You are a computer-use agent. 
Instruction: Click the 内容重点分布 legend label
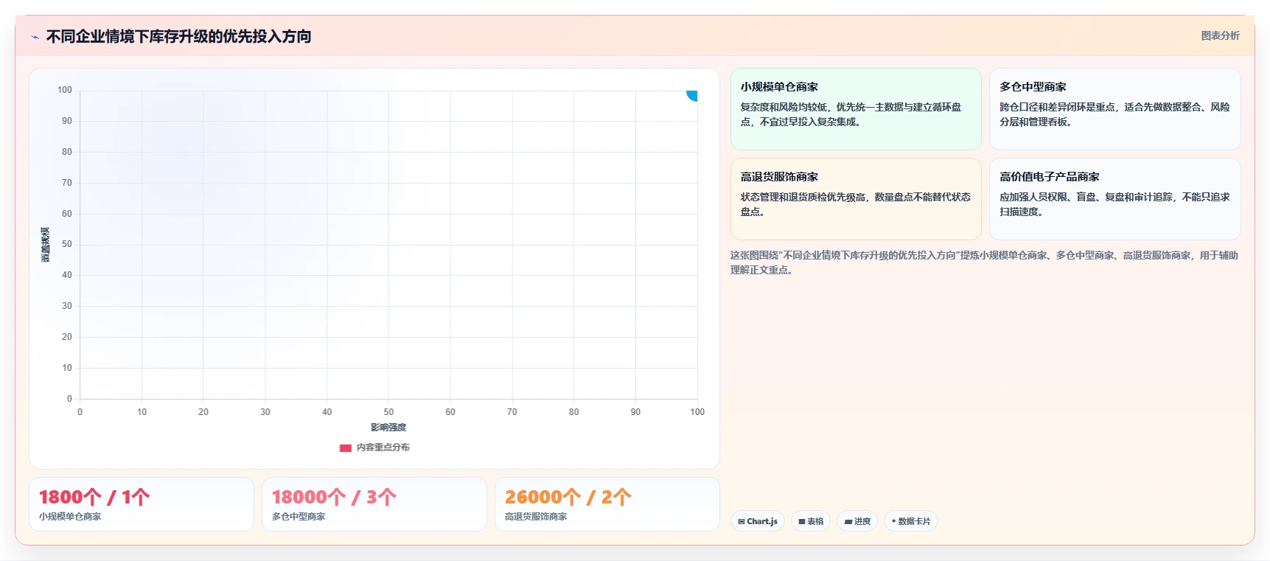[383, 447]
